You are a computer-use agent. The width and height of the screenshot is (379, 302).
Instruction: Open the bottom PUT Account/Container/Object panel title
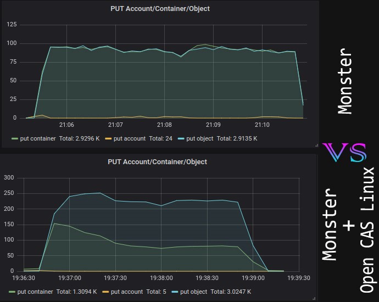click(x=157, y=162)
